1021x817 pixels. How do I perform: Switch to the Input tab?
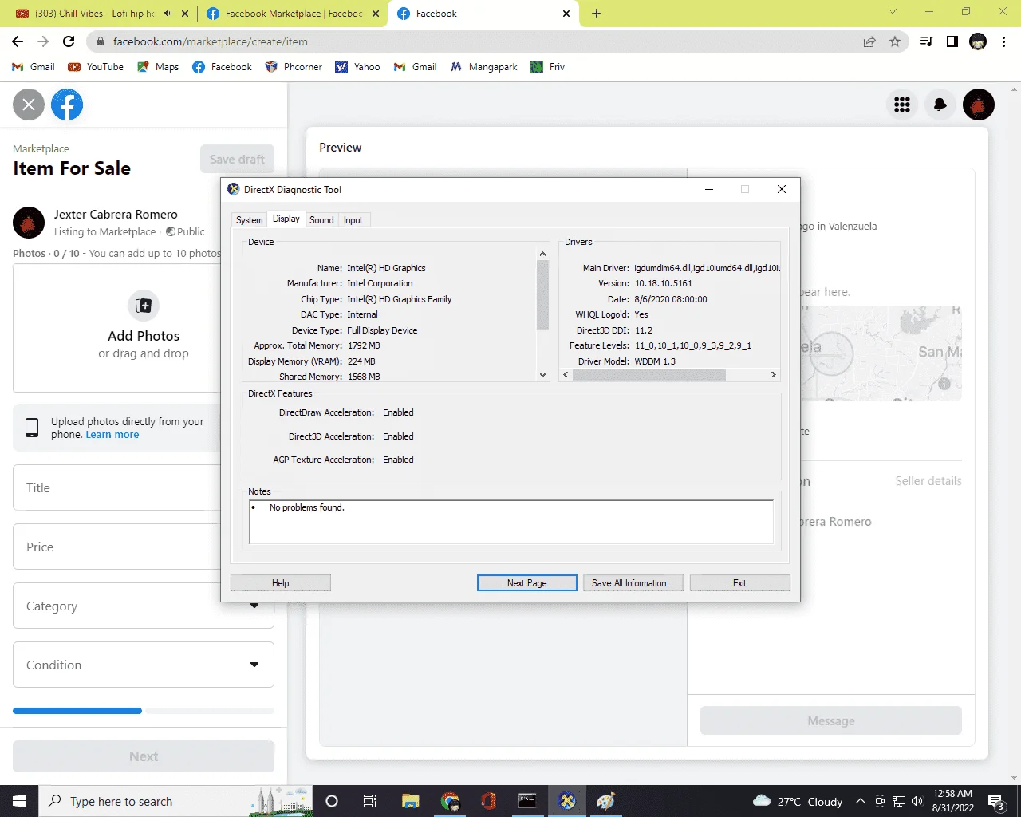[x=353, y=220]
